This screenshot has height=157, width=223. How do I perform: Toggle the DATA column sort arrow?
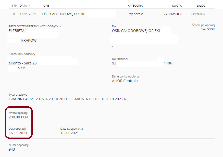point(29,6)
